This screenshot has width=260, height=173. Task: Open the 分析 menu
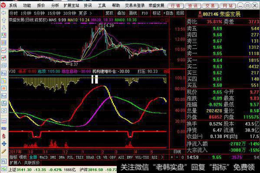[55, 6]
